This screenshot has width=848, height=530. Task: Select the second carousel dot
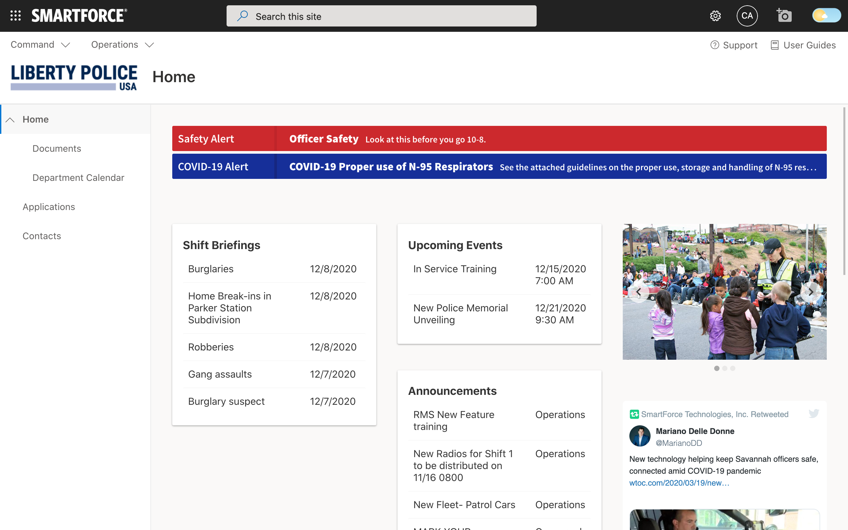[725, 368]
